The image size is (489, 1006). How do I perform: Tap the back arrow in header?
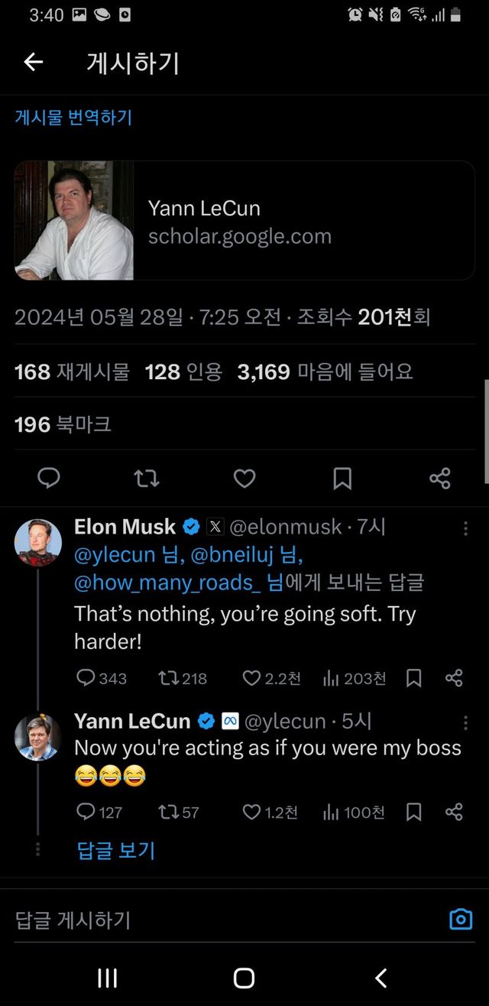(34, 63)
